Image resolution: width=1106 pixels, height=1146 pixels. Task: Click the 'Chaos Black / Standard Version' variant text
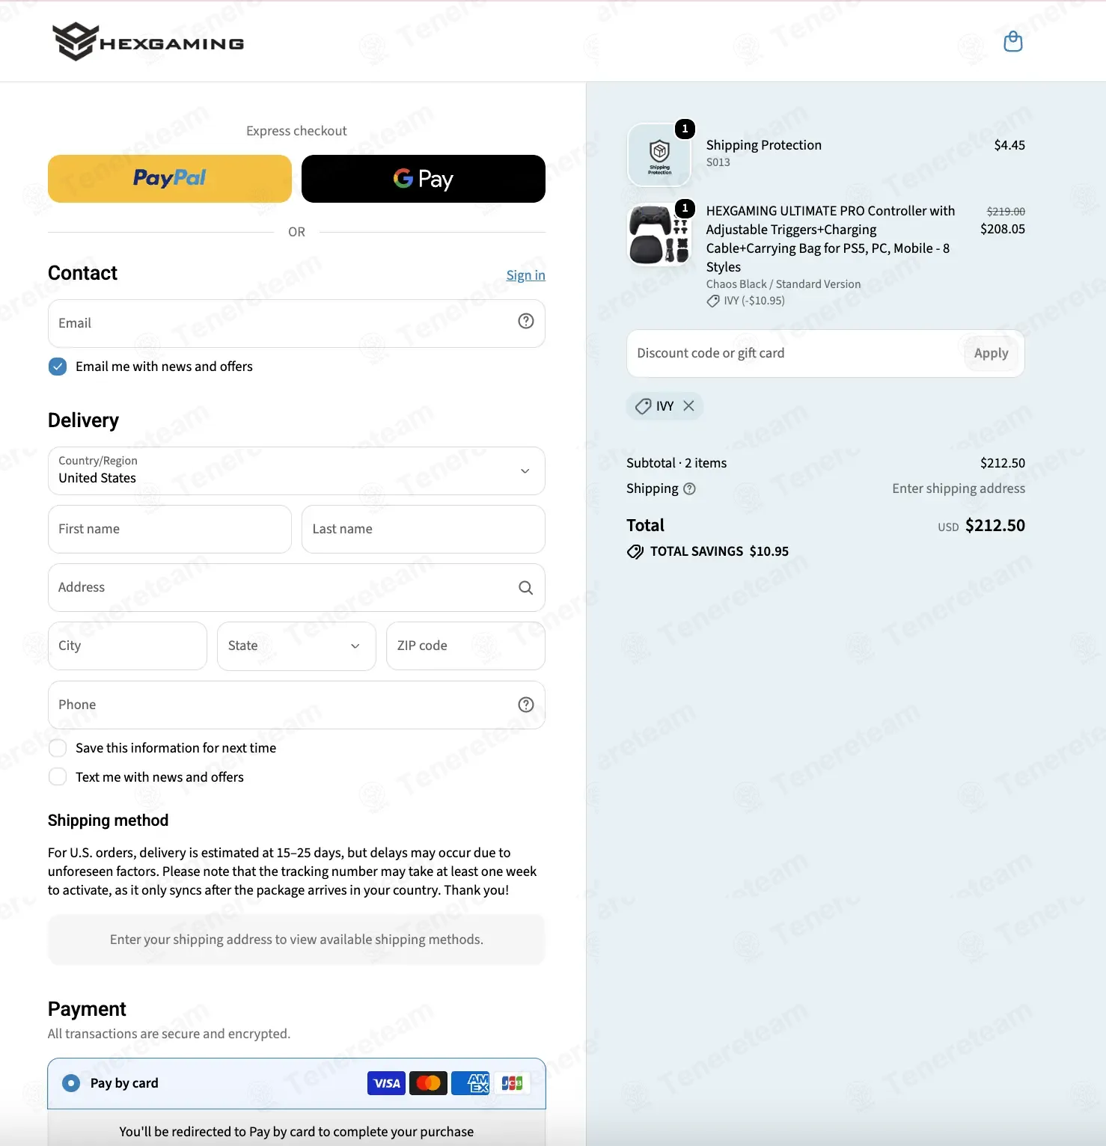click(x=783, y=284)
